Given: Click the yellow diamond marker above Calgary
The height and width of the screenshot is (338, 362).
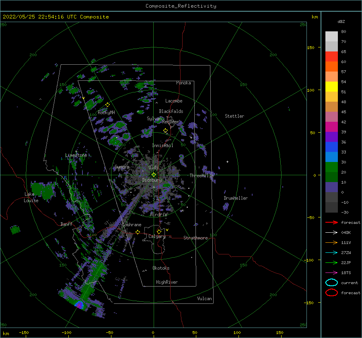Looking at the screenshot, I should (x=159, y=231).
